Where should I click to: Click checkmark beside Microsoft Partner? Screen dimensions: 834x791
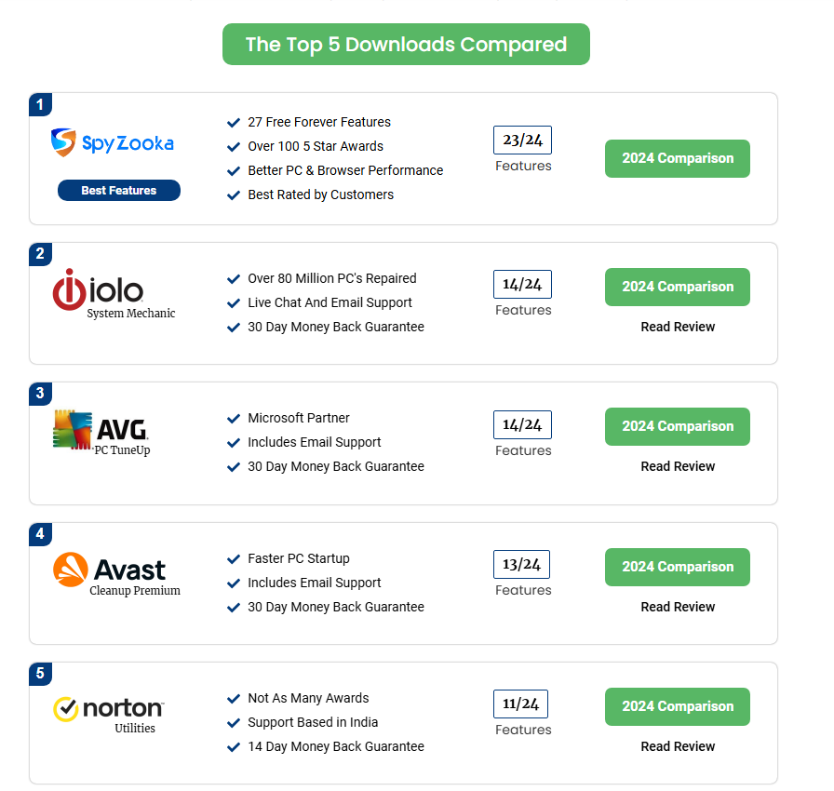pos(234,418)
